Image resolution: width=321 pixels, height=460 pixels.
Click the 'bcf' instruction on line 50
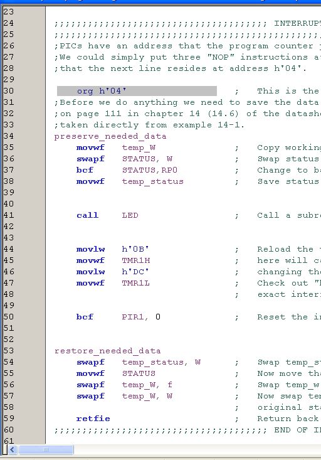85,317
